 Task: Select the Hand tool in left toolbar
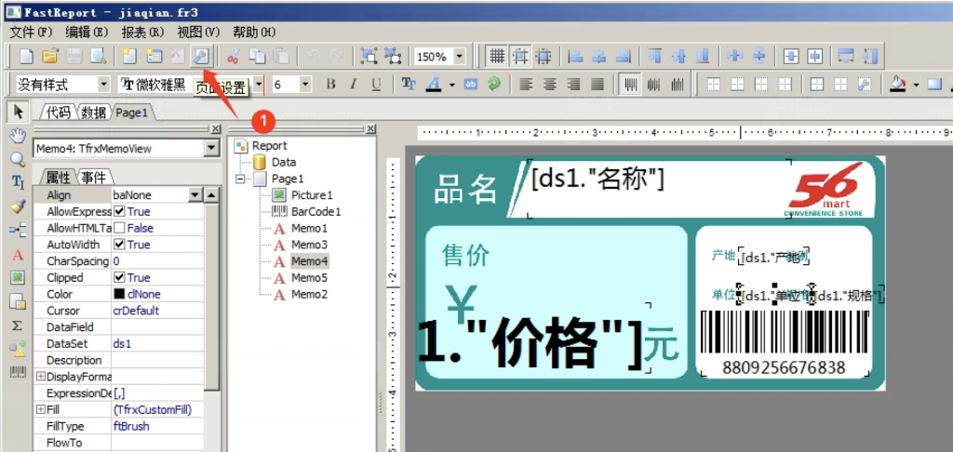17,136
